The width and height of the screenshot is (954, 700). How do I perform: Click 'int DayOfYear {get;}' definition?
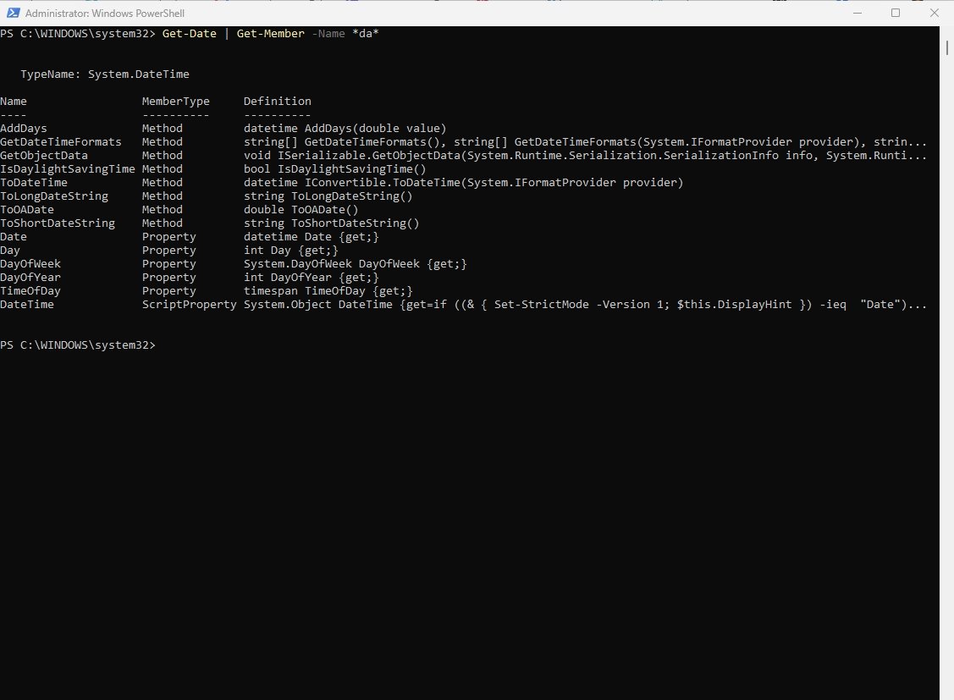coord(312,278)
